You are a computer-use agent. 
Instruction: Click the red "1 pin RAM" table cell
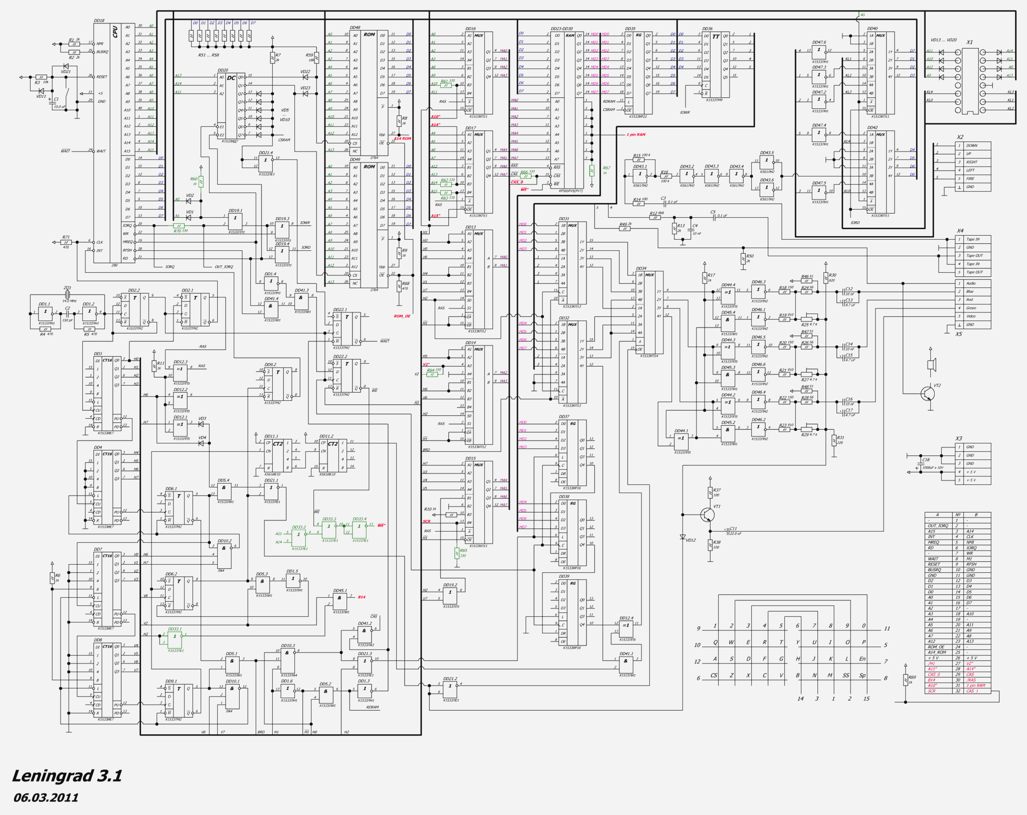pyautogui.click(x=977, y=686)
